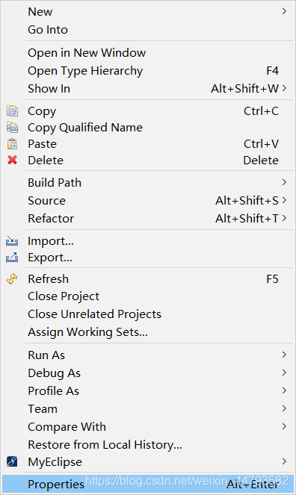Click the Import icon

click(12, 241)
